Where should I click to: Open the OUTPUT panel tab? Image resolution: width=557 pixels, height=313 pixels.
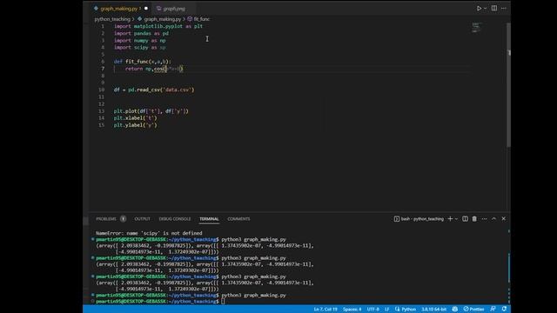142,219
